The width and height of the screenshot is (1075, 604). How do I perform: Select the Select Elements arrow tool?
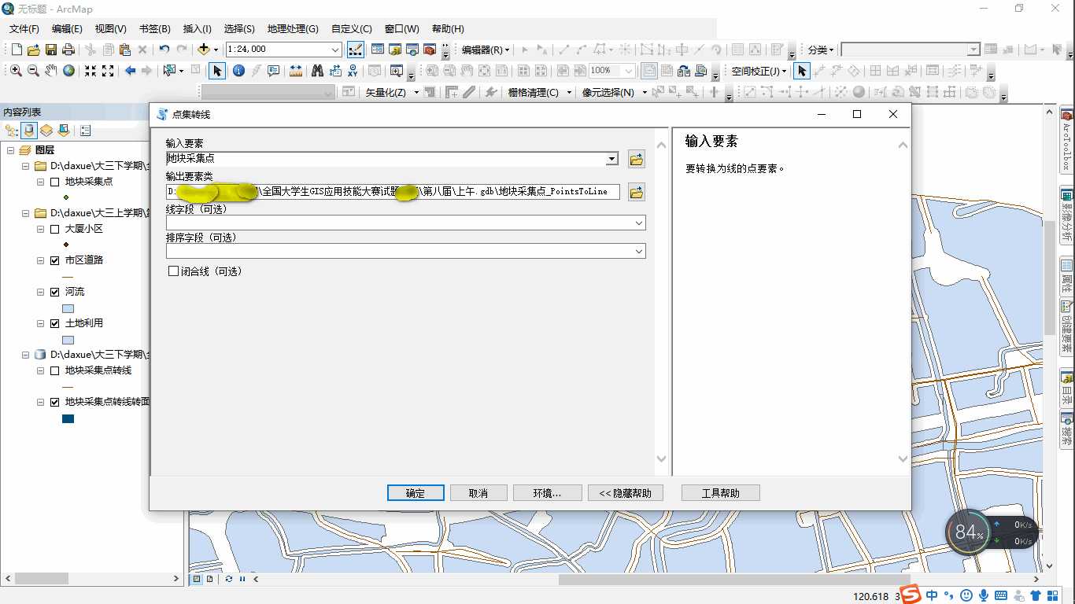(217, 71)
